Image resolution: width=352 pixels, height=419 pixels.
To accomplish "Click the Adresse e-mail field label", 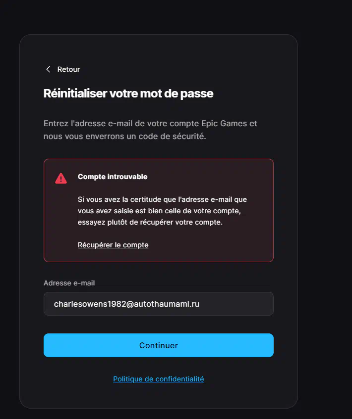I will point(69,283).
